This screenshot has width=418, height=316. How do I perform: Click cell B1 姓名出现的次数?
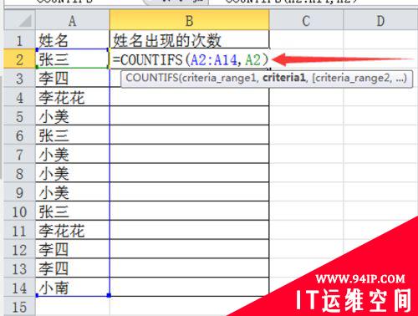tap(190, 40)
